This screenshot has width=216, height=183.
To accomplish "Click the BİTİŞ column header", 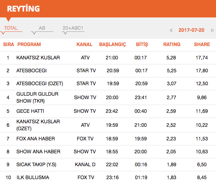I will (142, 44).
